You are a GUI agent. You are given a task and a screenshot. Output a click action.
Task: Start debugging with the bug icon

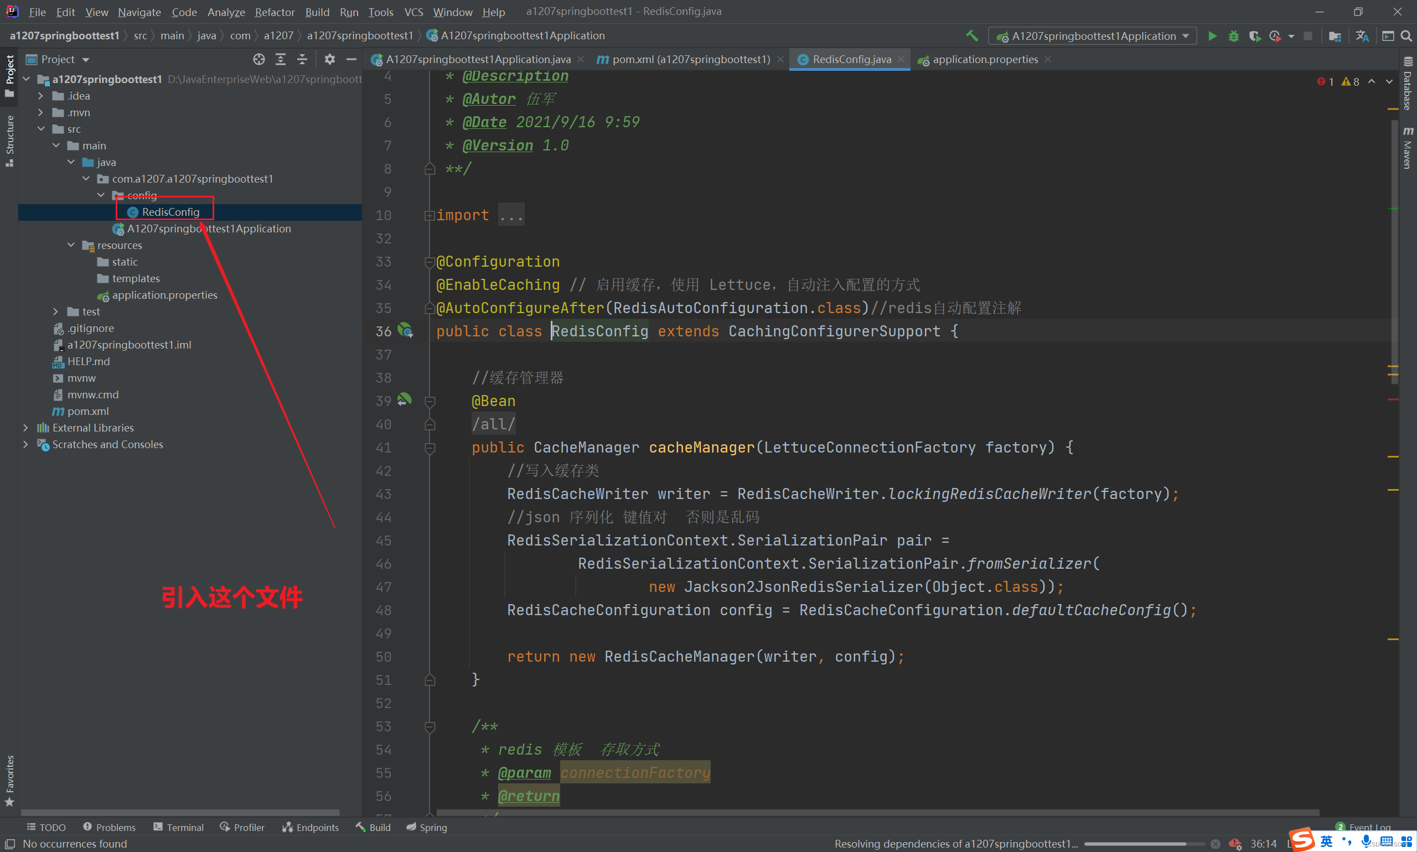[x=1233, y=35]
